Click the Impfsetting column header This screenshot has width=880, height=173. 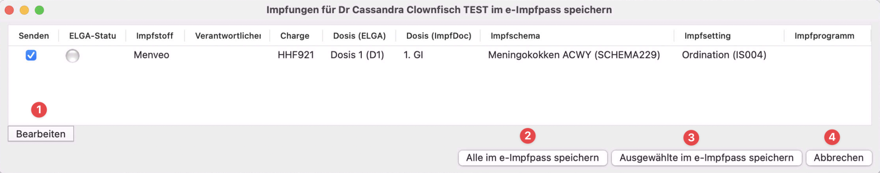coord(707,36)
